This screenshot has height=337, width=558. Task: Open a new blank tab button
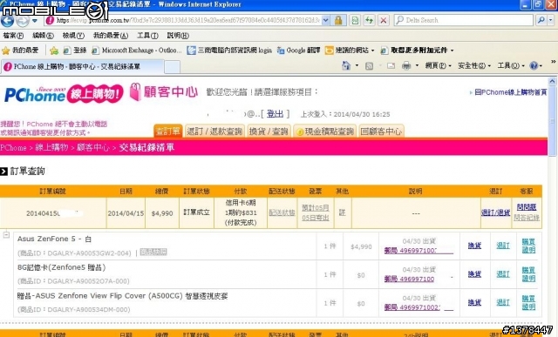173,67
